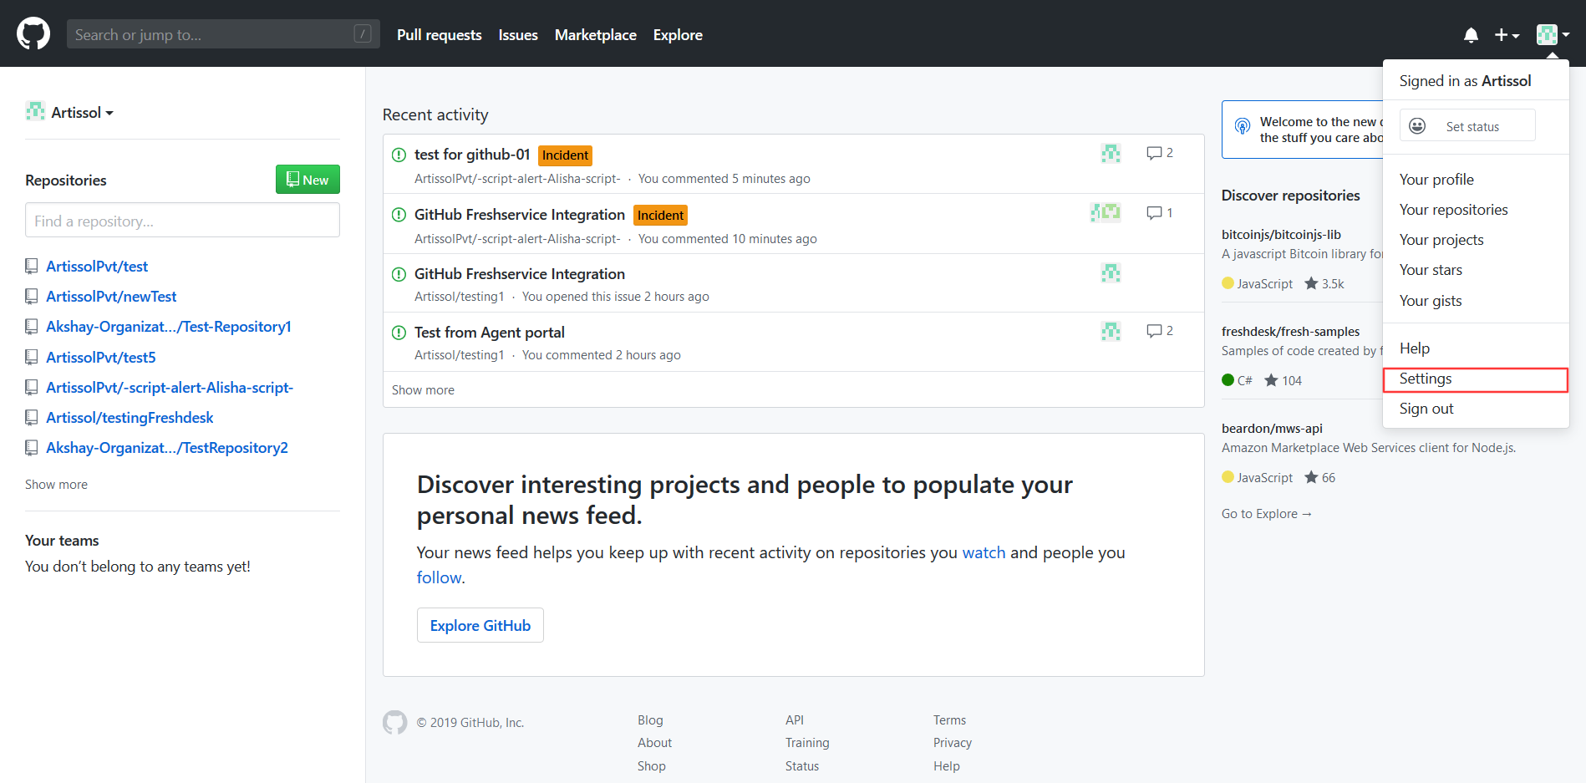Image resolution: width=1586 pixels, height=783 pixels.
Task: Click the smiley icon next to Set status
Action: click(x=1417, y=126)
